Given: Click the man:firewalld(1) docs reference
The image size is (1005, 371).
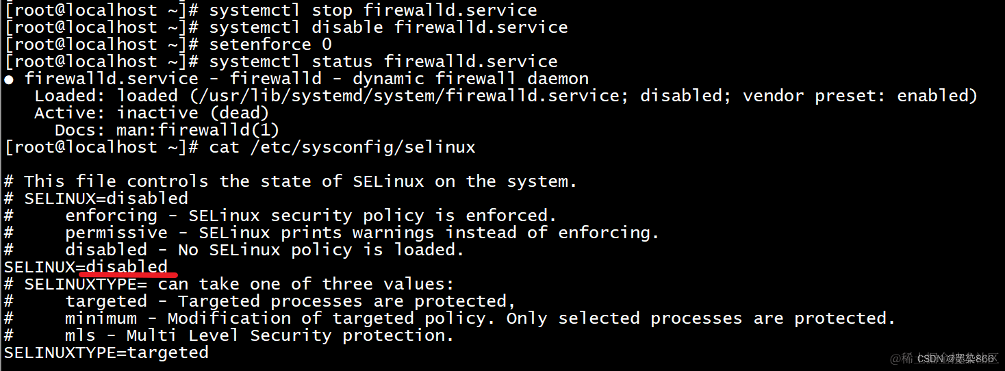Looking at the screenshot, I should [198, 131].
